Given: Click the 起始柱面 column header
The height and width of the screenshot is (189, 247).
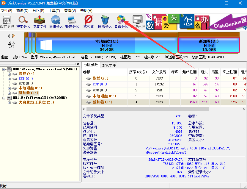Looking at the screenshot, I should coord(190,72).
